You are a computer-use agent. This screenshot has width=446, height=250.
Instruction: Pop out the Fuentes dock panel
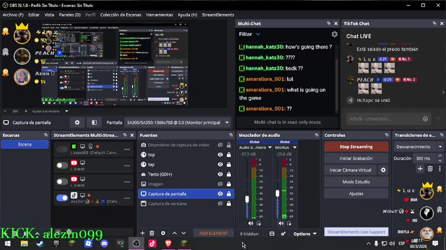pos(231,135)
